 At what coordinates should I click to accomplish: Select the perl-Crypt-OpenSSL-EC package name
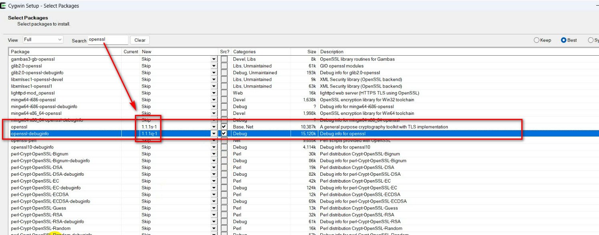point(35,181)
